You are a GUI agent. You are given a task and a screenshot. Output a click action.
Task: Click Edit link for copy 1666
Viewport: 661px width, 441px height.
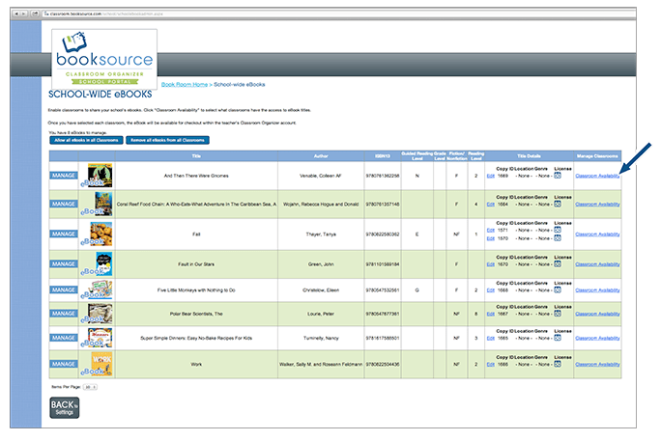pyautogui.click(x=490, y=365)
